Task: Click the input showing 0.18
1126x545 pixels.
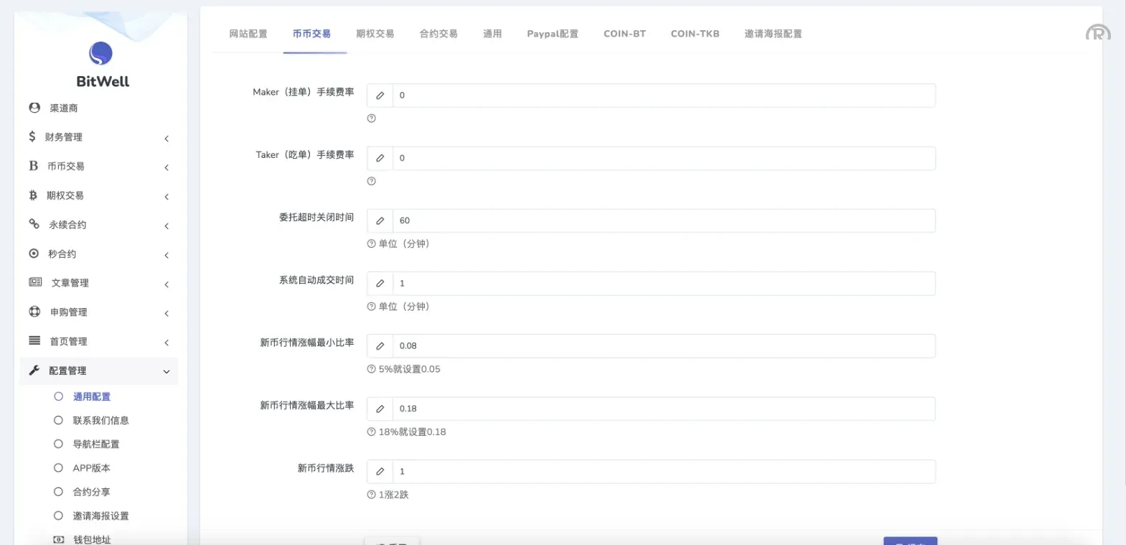Action: click(x=664, y=409)
